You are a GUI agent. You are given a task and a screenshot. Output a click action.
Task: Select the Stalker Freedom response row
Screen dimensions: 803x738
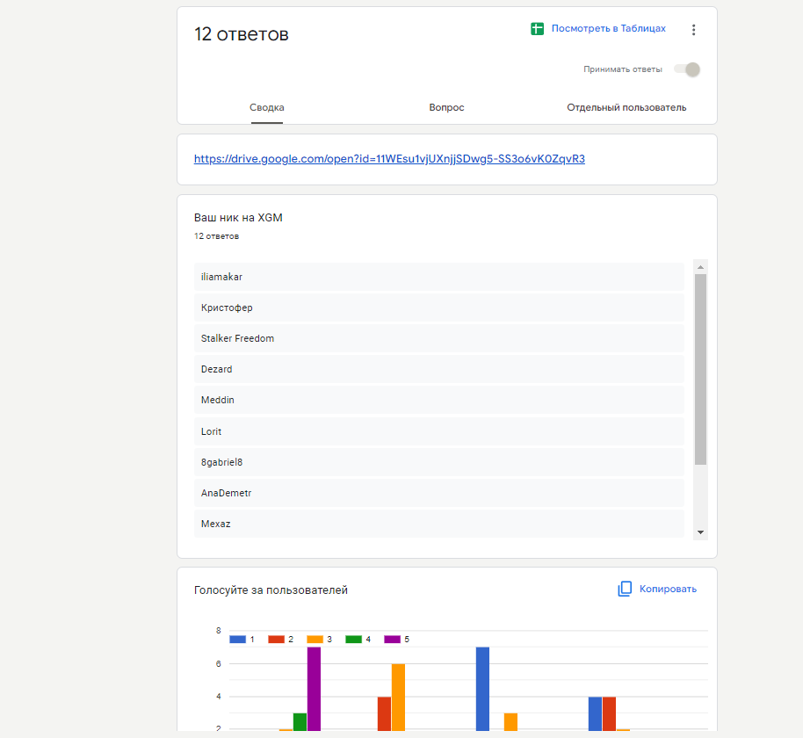coord(438,338)
